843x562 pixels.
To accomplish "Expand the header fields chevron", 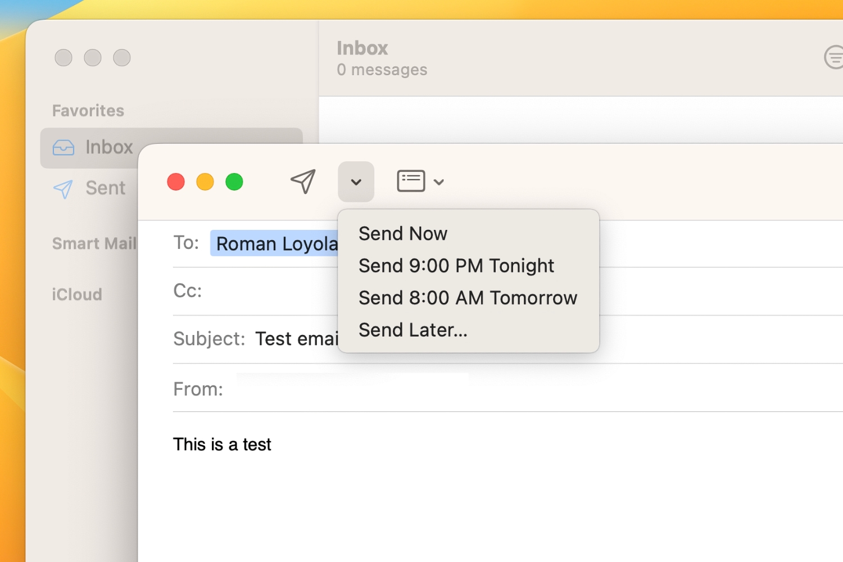I will click(x=439, y=181).
